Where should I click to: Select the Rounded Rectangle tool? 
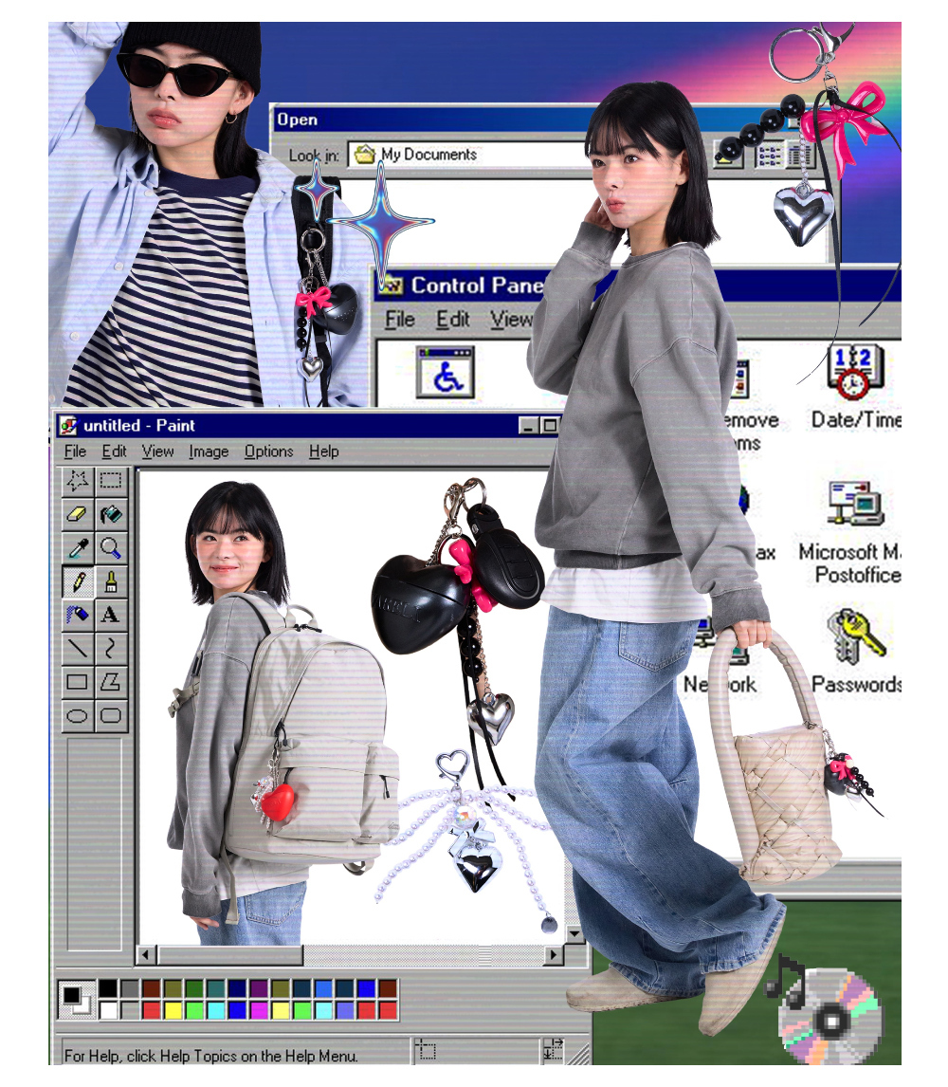[x=111, y=715]
